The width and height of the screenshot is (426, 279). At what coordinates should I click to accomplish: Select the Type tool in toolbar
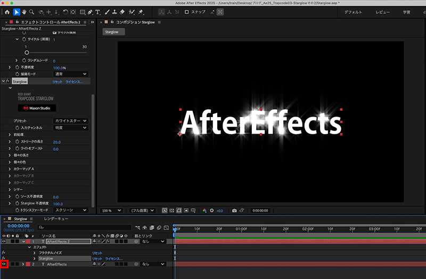(97, 12)
